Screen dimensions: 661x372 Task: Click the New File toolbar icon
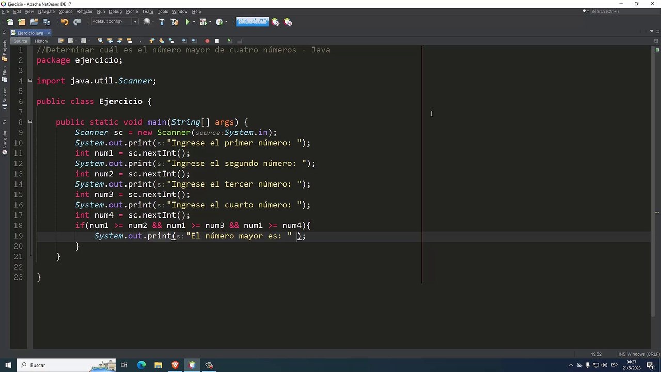(10, 22)
